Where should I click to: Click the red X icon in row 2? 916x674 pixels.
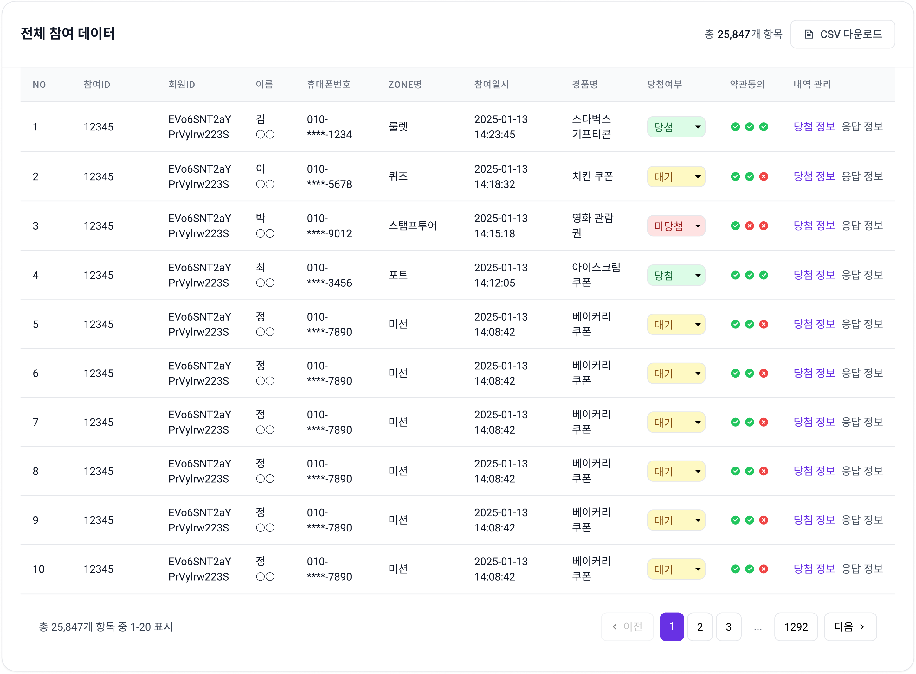pyautogui.click(x=763, y=177)
